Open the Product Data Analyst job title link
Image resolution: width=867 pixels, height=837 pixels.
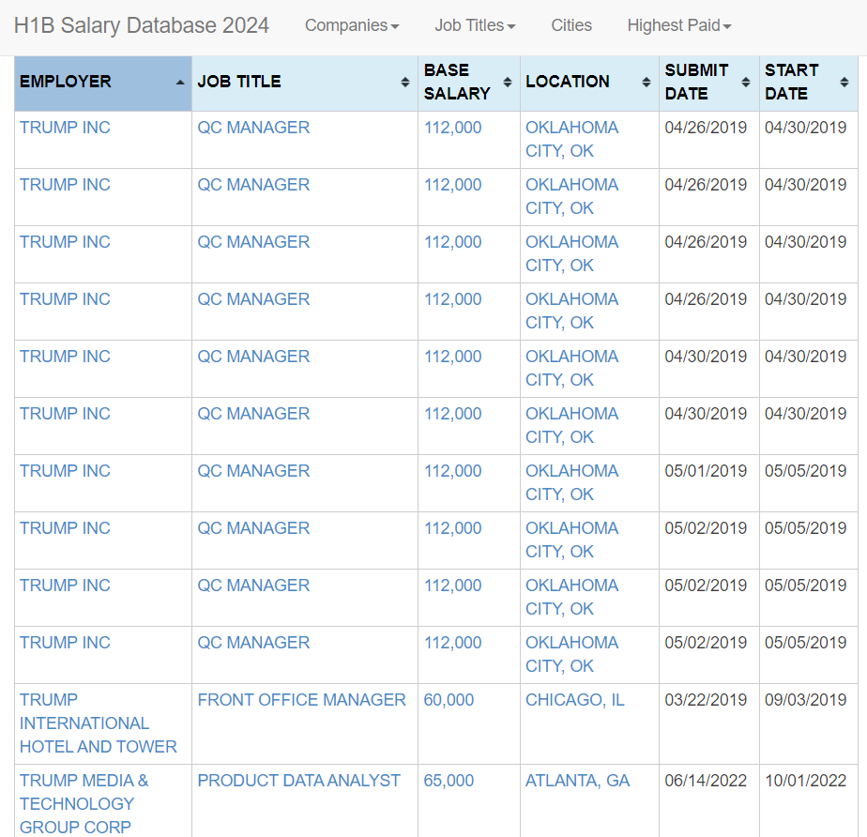(x=298, y=781)
